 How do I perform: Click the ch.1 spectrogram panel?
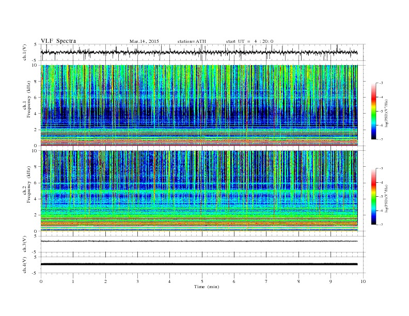pos(199,105)
